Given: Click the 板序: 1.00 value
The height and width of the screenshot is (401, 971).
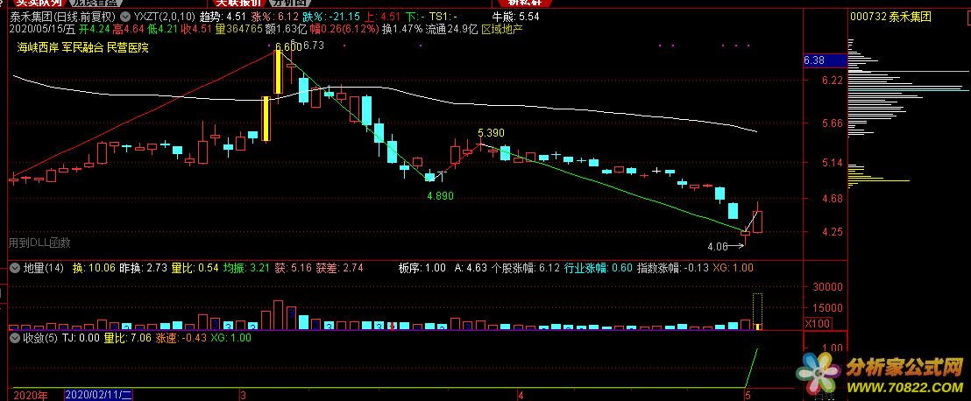Looking at the screenshot, I should click(x=422, y=268).
